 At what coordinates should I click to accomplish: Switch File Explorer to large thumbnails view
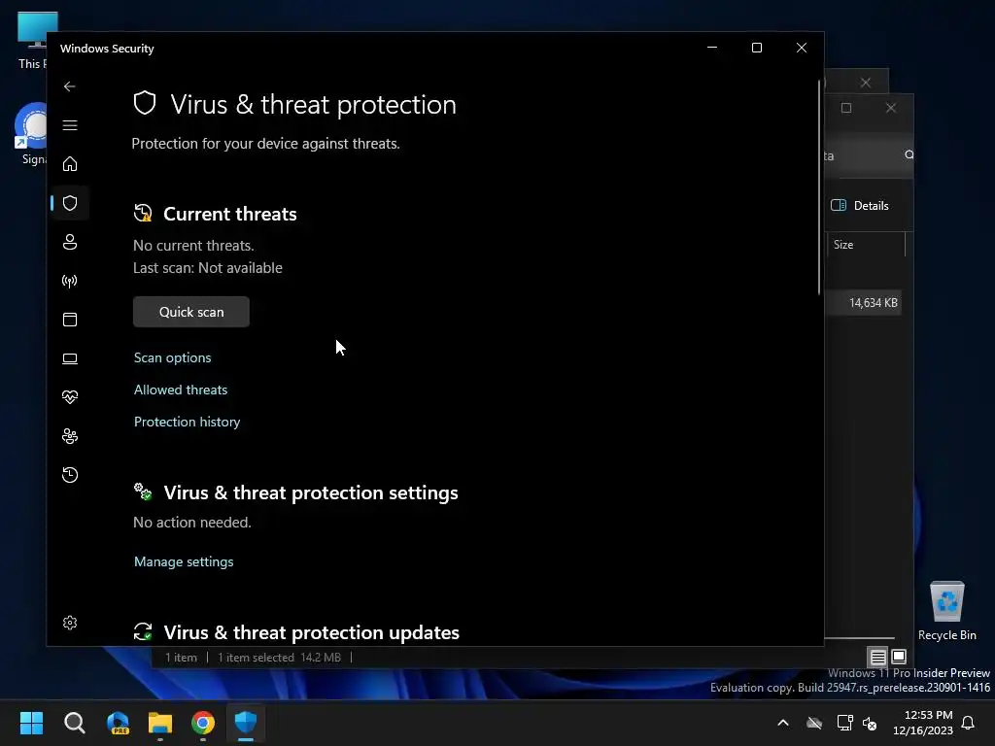point(899,657)
